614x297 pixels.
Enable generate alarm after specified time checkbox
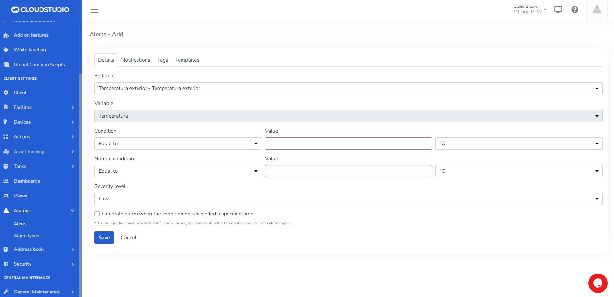pos(97,214)
